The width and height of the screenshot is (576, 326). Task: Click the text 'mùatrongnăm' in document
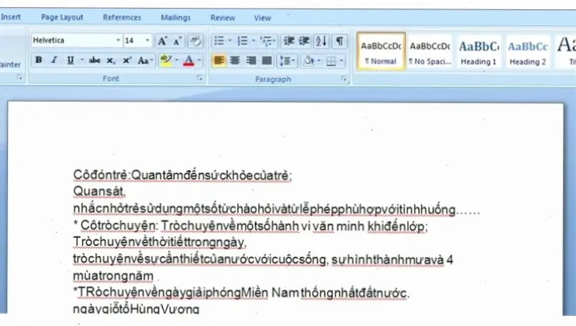113,276
